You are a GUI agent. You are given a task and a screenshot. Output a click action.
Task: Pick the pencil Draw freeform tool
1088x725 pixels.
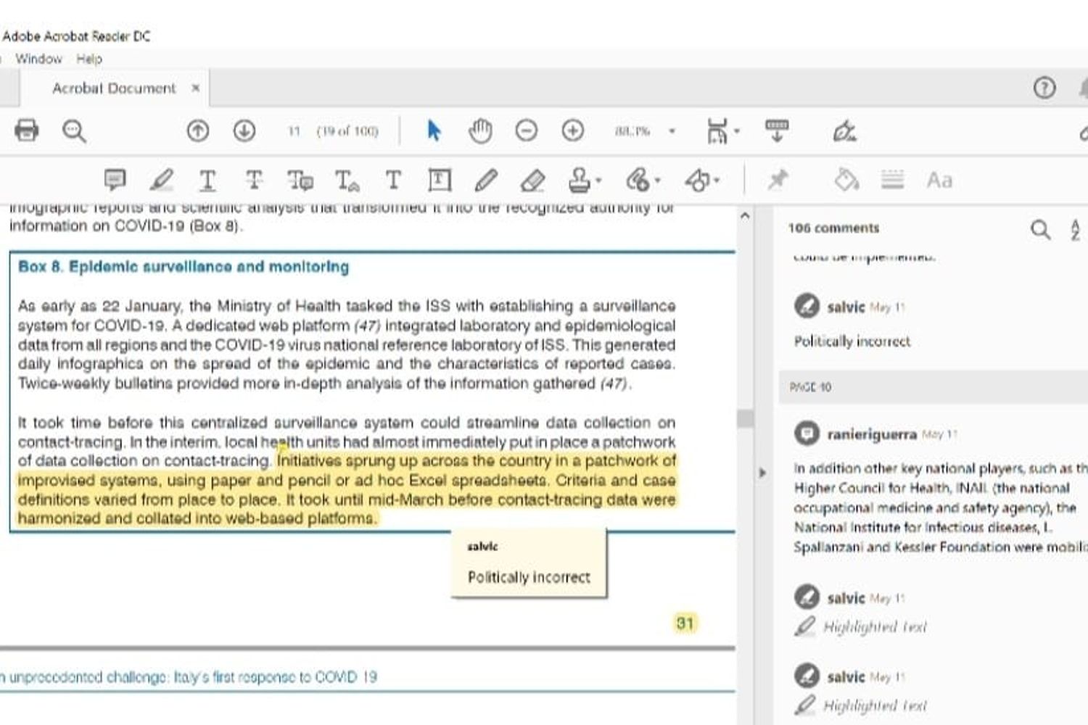(x=486, y=180)
